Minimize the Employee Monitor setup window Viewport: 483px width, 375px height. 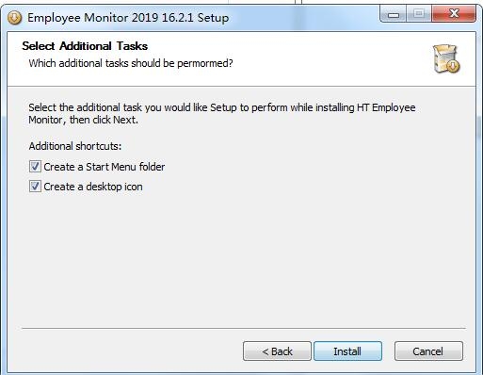coord(393,14)
